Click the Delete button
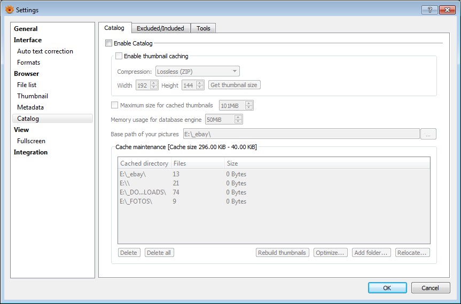The image size is (461, 304). (x=129, y=253)
